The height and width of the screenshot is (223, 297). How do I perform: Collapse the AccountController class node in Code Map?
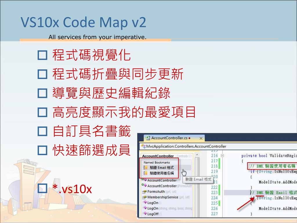click(x=190, y=156)
